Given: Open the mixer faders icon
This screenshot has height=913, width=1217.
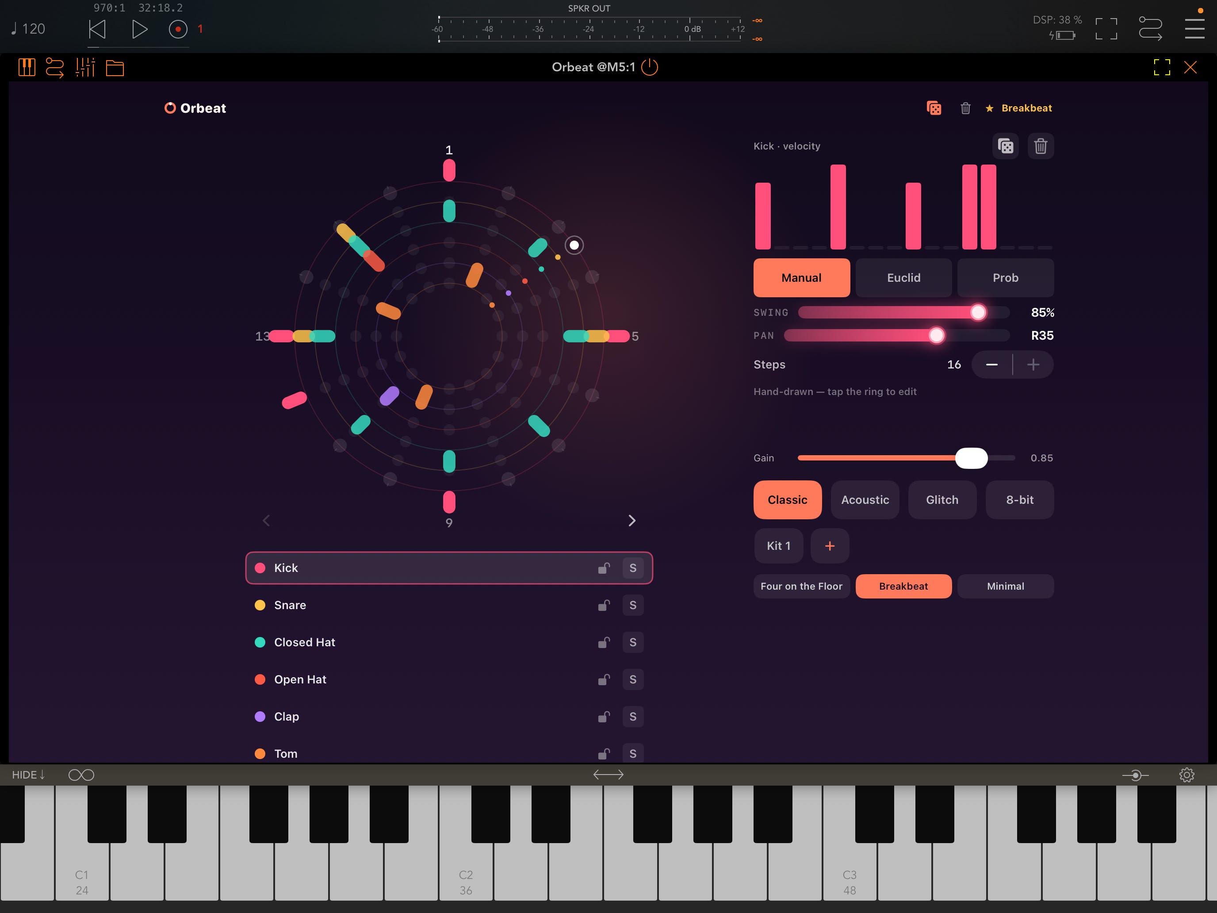Looking at the screenshot, I should coord(85,68).
